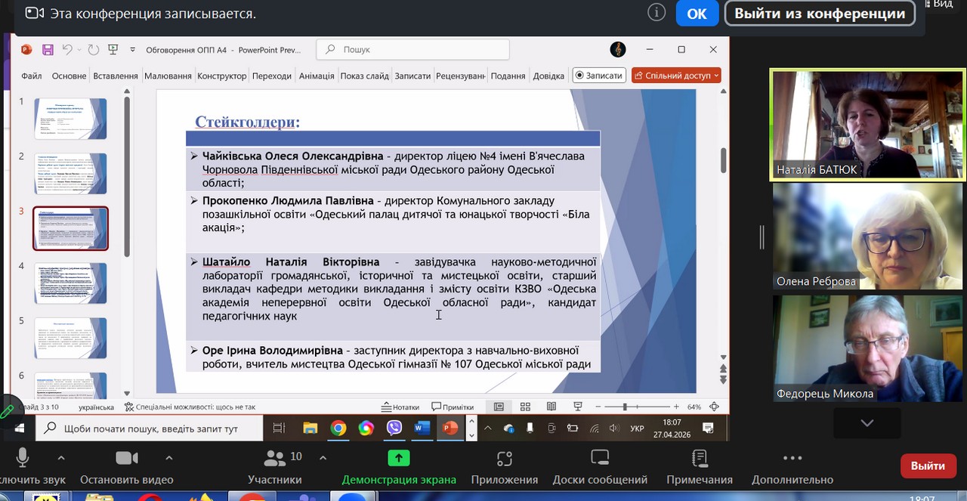Expand video options arrow beside camera
The height and width of the screenshot is (501, 967).
coord(168,458)
